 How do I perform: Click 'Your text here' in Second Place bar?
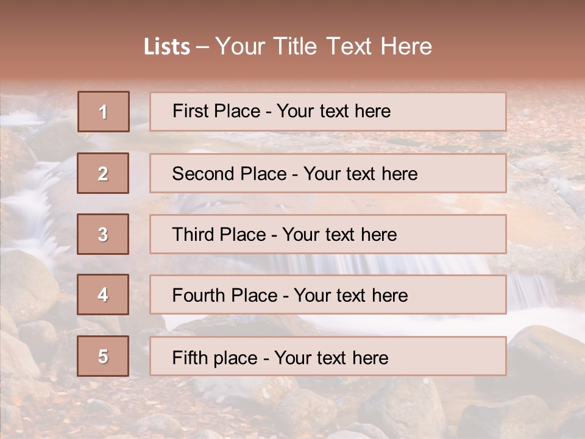(360, 174)
